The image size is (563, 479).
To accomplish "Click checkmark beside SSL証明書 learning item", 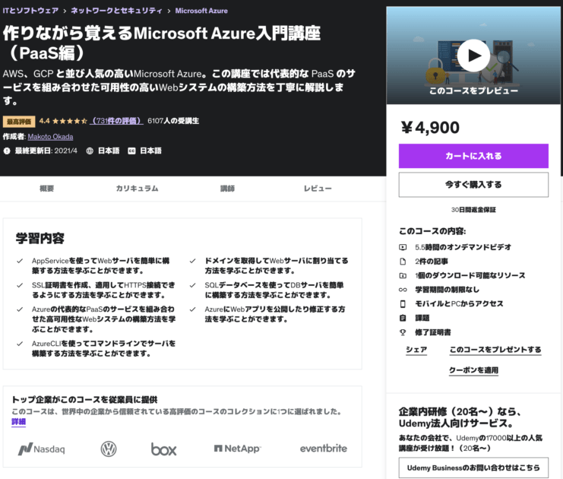I will coord(20,285).
